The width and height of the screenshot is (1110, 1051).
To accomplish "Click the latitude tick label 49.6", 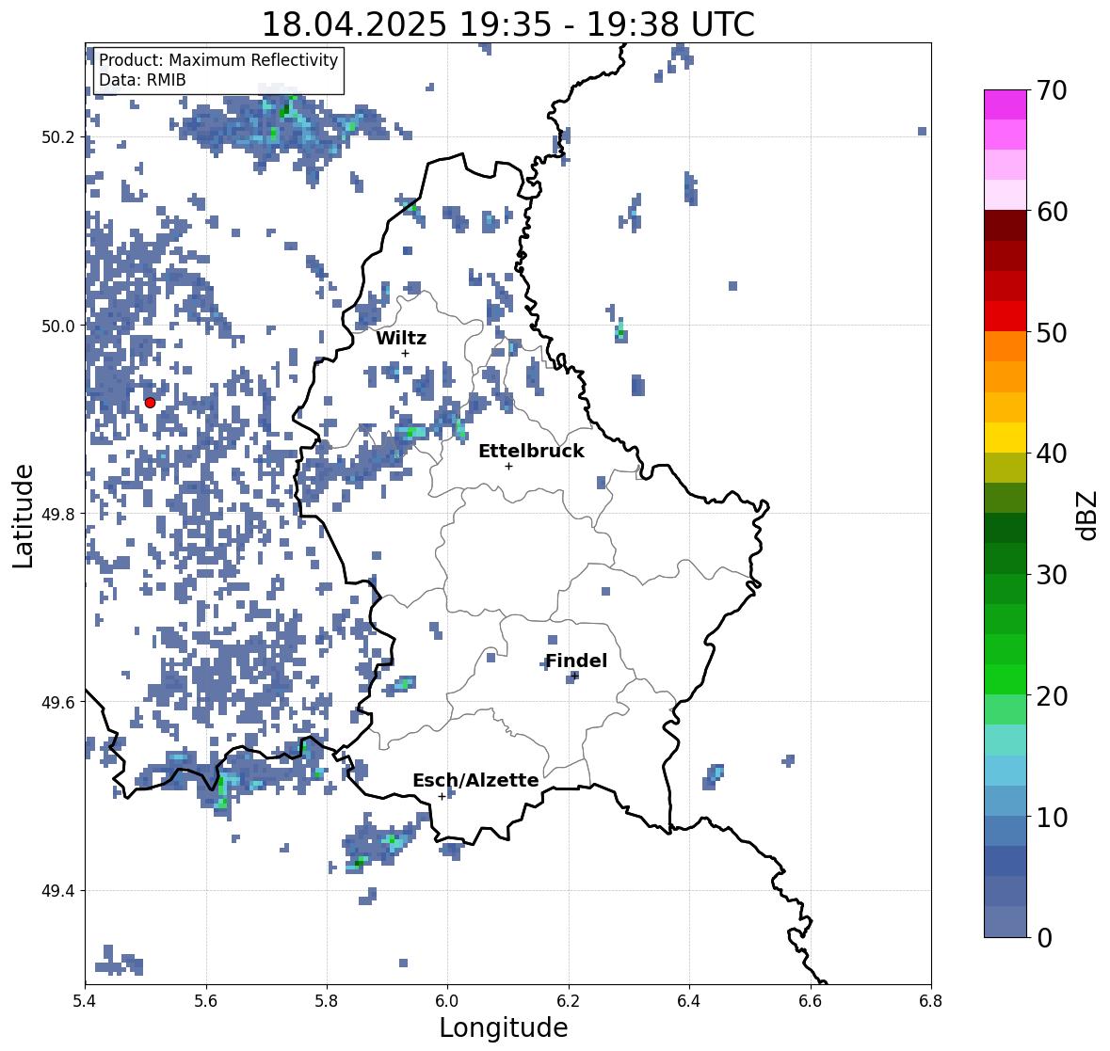I will coord(56,702).
